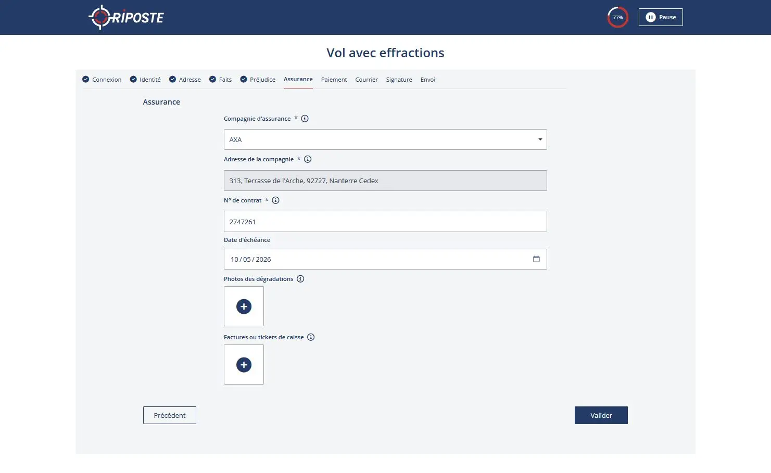Image resolution: width=771 pixels, height=473 pixels.
Task: Go back with the Précédent button
Action: click(x=170, y=415)
